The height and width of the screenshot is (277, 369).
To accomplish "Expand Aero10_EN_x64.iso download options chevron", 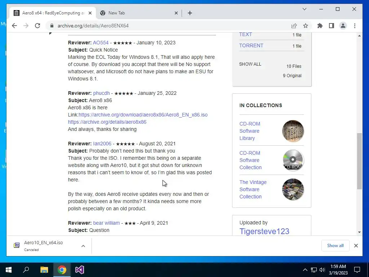I will pos(83,246).
